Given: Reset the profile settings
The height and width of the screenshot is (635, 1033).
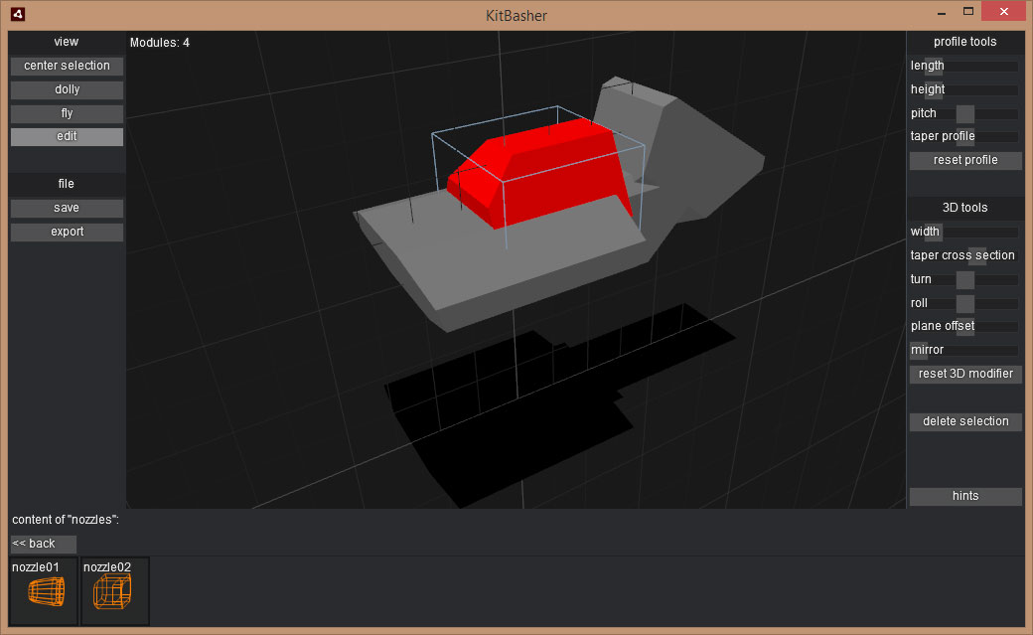Looking at the screenshot, I should [x=964, y=161].
